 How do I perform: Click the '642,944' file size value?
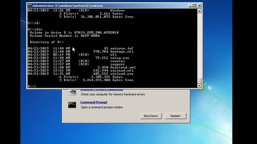pos(101,70)
